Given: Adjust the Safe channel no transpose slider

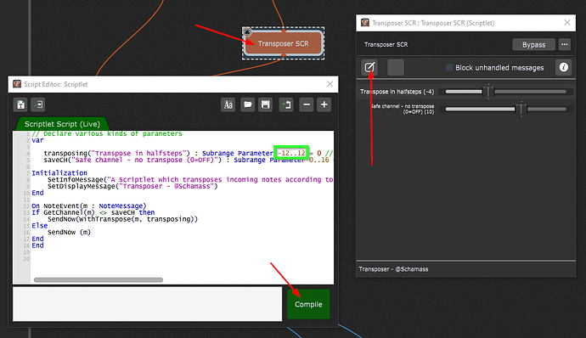Looking at the screenshot, I should point(505,110).
